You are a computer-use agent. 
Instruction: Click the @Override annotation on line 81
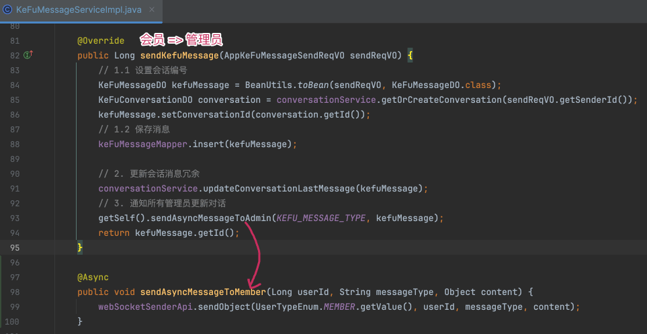(101, 40)
